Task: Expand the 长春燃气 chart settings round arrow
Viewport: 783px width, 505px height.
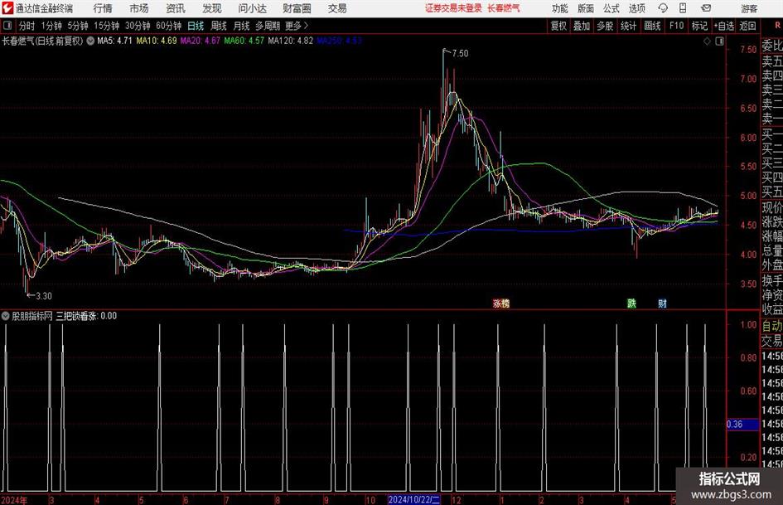Action: click(90, 41)
